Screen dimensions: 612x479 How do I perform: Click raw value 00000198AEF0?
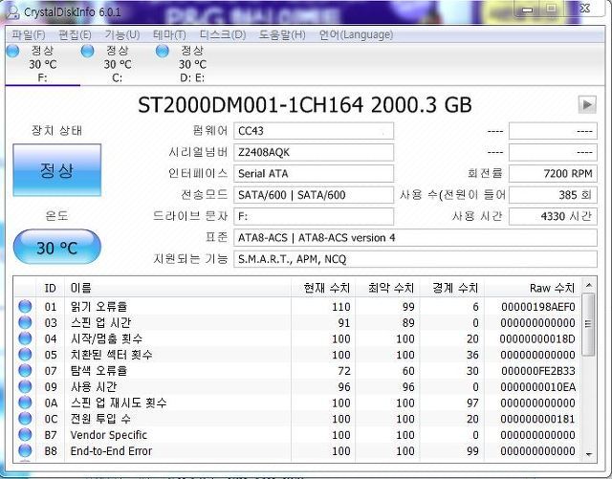click(x=538, y=307)
